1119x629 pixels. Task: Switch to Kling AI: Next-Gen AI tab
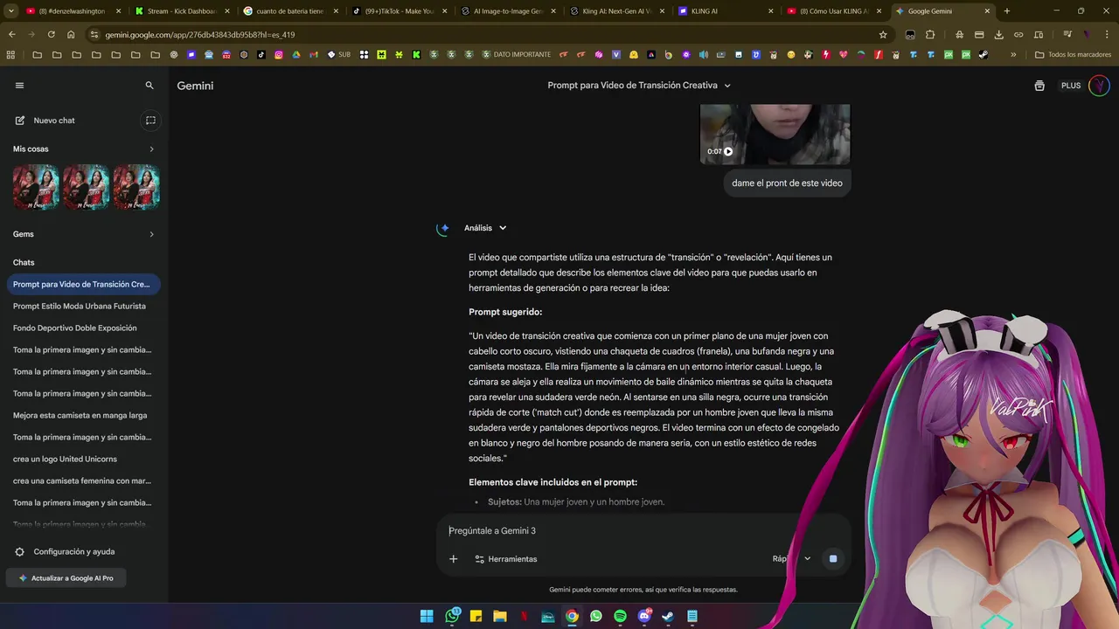point(615,11)
